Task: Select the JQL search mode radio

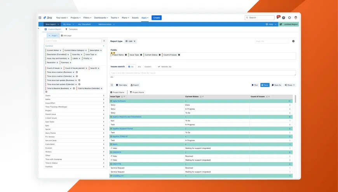Action: coord(129,67)
